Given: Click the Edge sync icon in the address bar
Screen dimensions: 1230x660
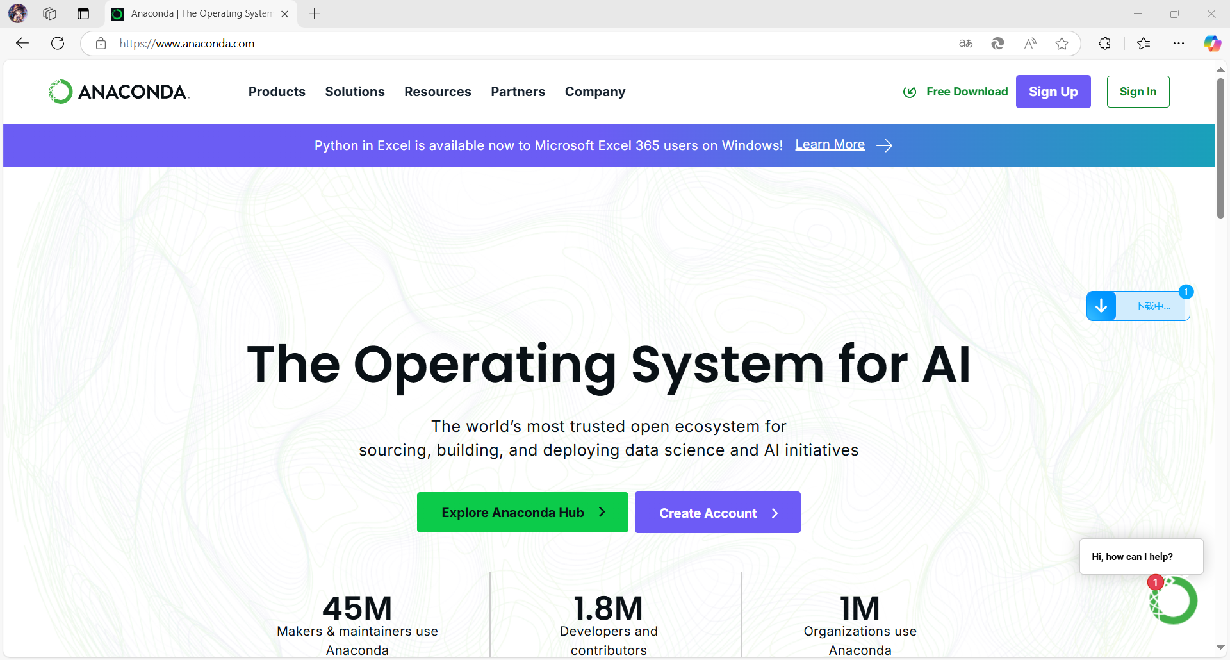Looking at the screenshot, I should pos(997,44).
